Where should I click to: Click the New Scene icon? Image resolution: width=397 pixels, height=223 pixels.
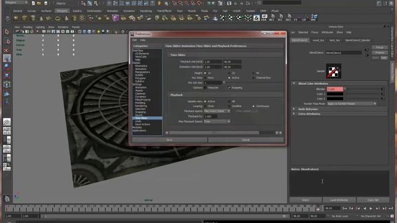[x=33, y=3]
